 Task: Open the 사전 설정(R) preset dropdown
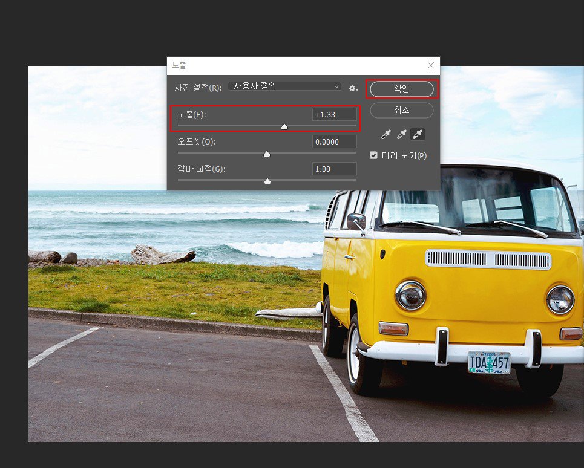click(x=284, y=86)
